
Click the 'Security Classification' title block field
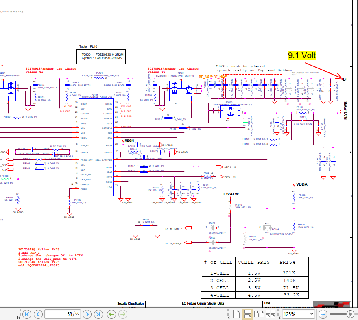(x=130, y=304)
